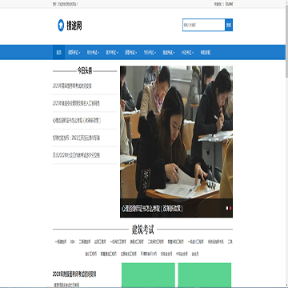Select the red carousel indicator dot
This screenshot has width=288, height=288.
[230, 208]
